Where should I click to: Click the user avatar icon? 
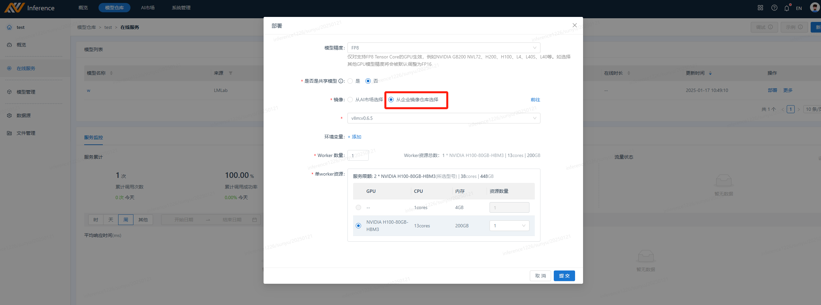[x=814, y=7]
